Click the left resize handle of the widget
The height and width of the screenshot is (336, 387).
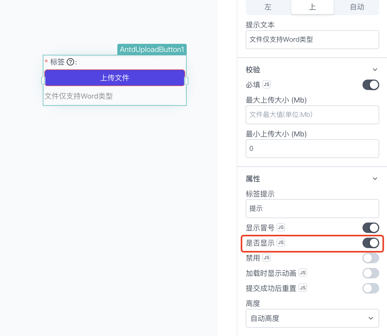43,81
